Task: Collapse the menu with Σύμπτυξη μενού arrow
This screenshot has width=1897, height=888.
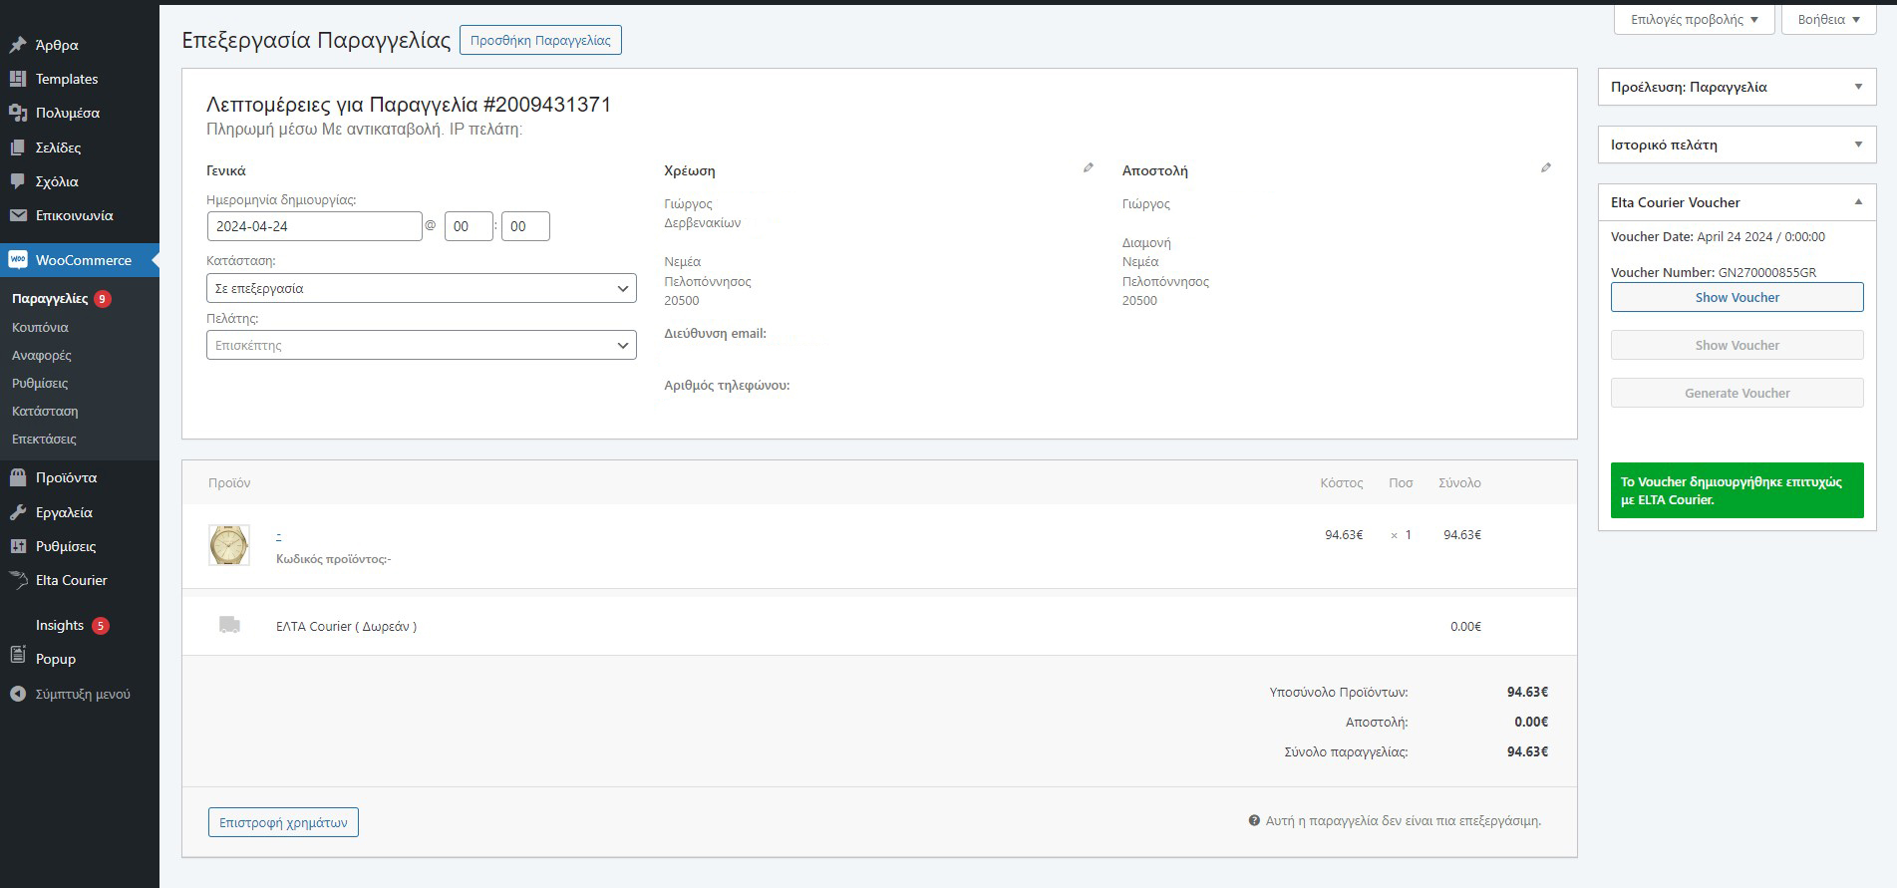Action: (x=18, y=694)
